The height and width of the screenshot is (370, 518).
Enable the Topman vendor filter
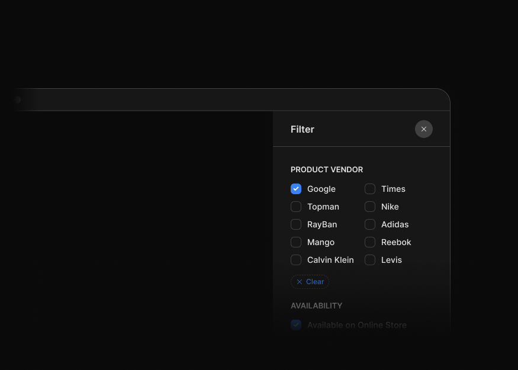(296, 207)
